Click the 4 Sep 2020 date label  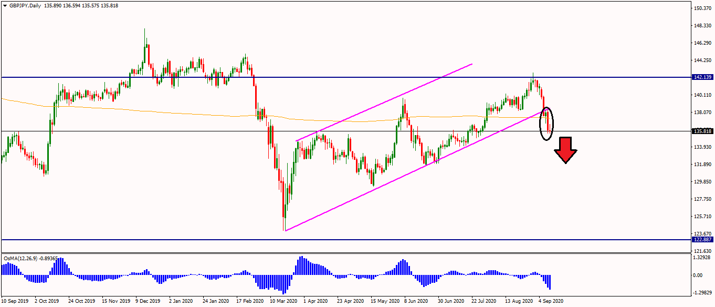[x=551, y=302]
